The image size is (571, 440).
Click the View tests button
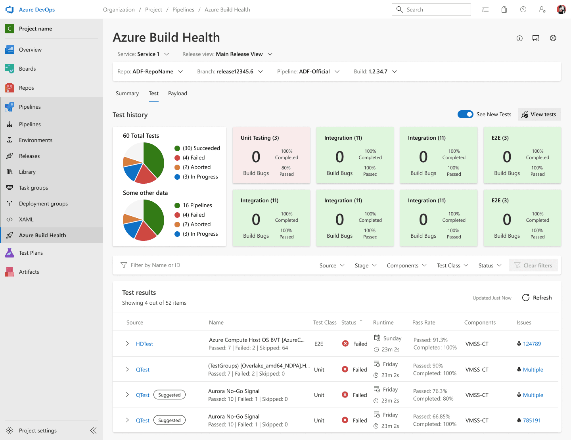[x=539, y=114]
